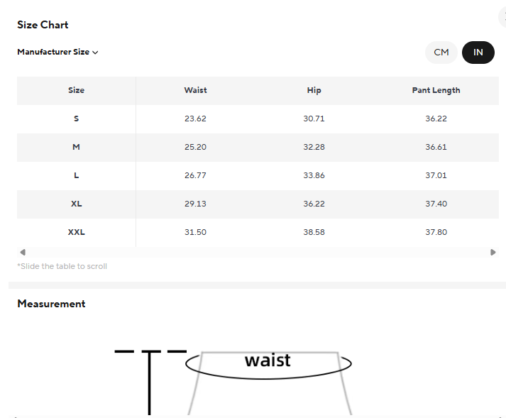Click the table's left scroll arrow
Viewport: 506px width, 418px height.
[x=23, y=252]
